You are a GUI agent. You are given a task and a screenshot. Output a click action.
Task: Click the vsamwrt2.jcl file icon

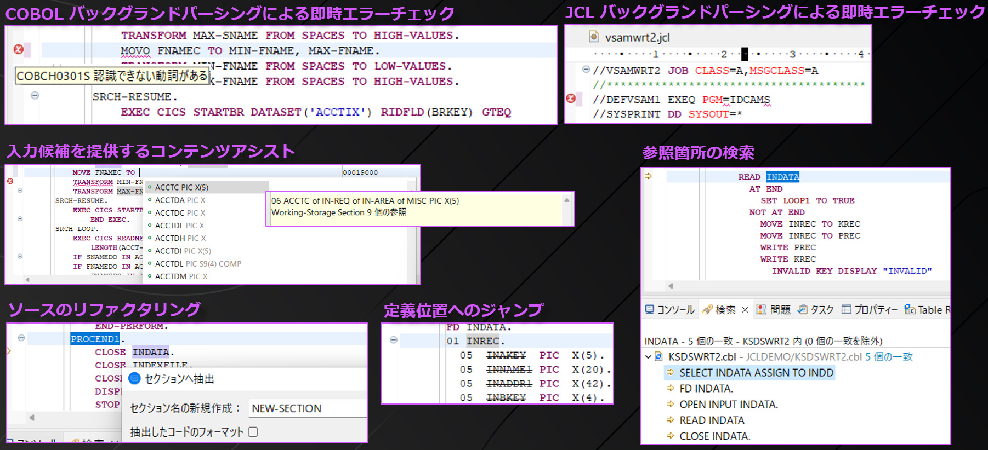point(593,37)
